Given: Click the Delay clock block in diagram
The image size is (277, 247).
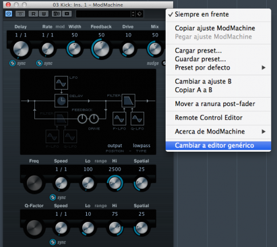Looking at the screenshot, I should pyautogui.click(x=61, y=101).
